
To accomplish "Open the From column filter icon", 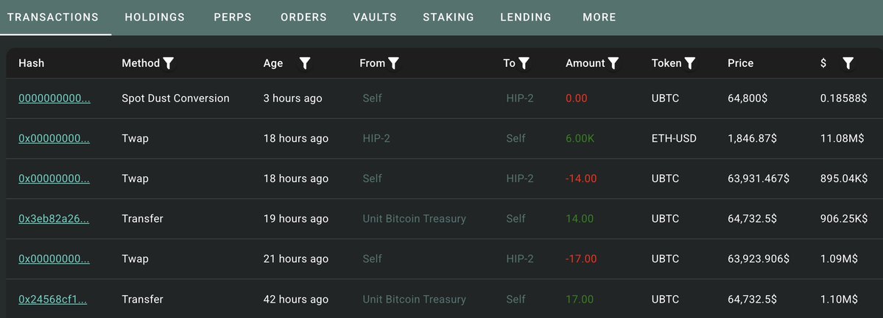I will (x=394, y=63).
